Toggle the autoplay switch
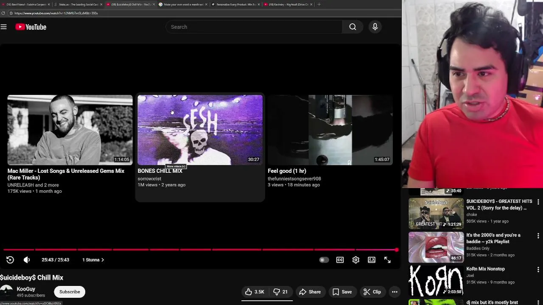The height and width of the screenshot is (305, 543). (324, 260)
